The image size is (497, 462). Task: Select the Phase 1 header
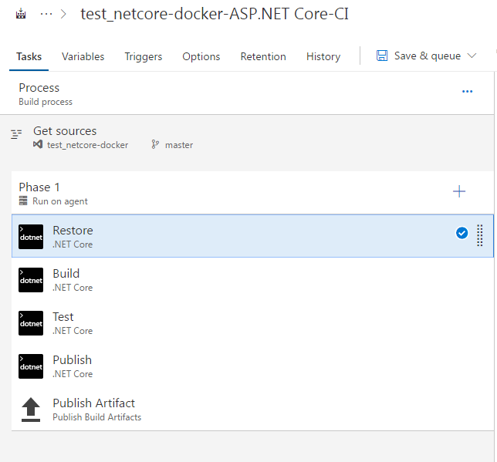point(252,193)
